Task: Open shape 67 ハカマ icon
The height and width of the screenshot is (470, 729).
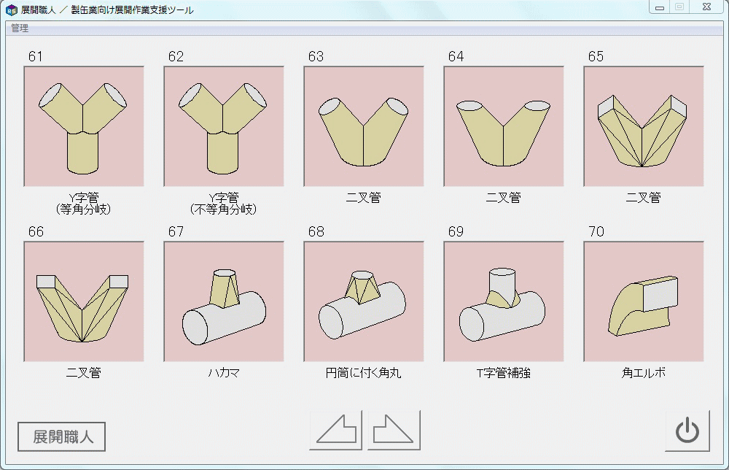Action: pos(224,301)
